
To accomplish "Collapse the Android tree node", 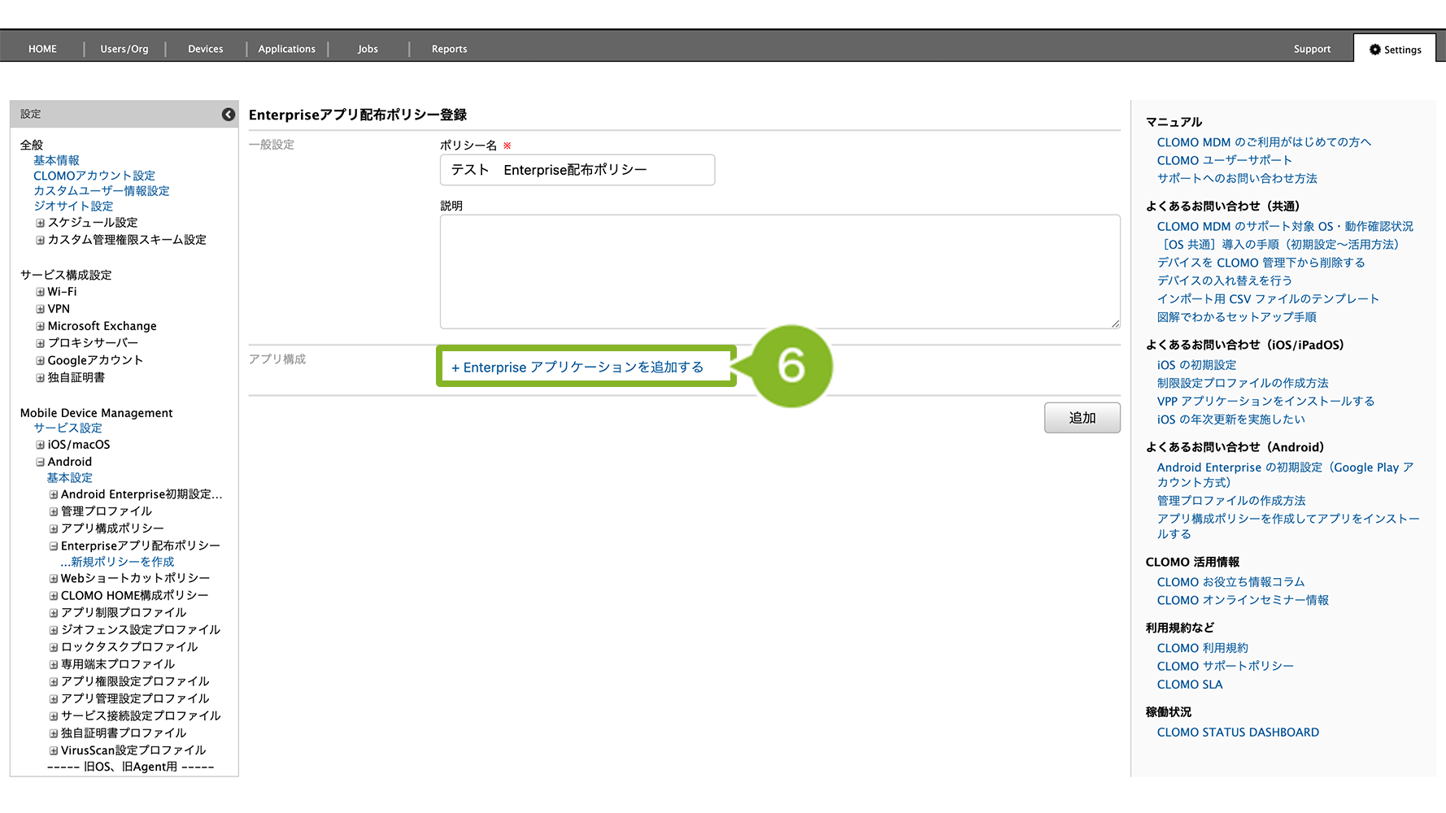I will [x=40, y=462].
